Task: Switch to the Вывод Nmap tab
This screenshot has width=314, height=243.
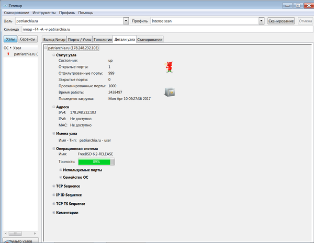Action: 54,40
